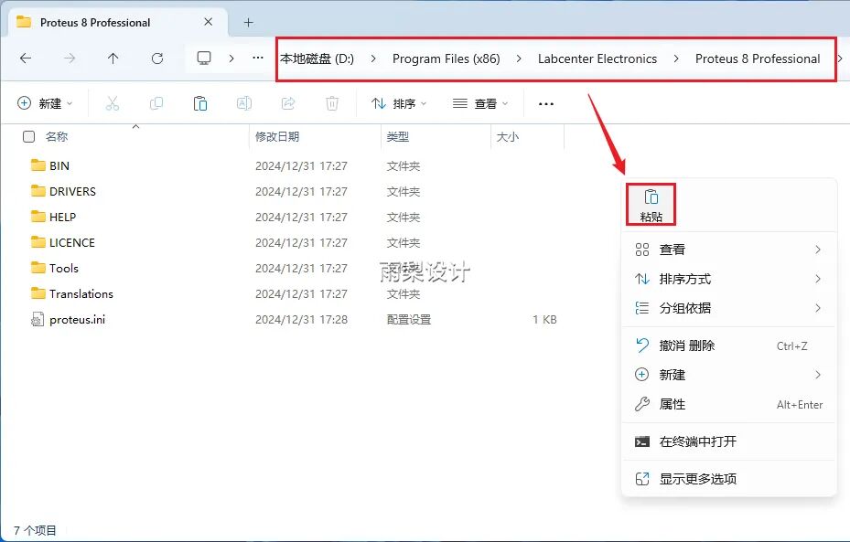Screen dimensions: 850x542
Task: Click the Paste icon on the toolbar
Action: coord(200,103)
